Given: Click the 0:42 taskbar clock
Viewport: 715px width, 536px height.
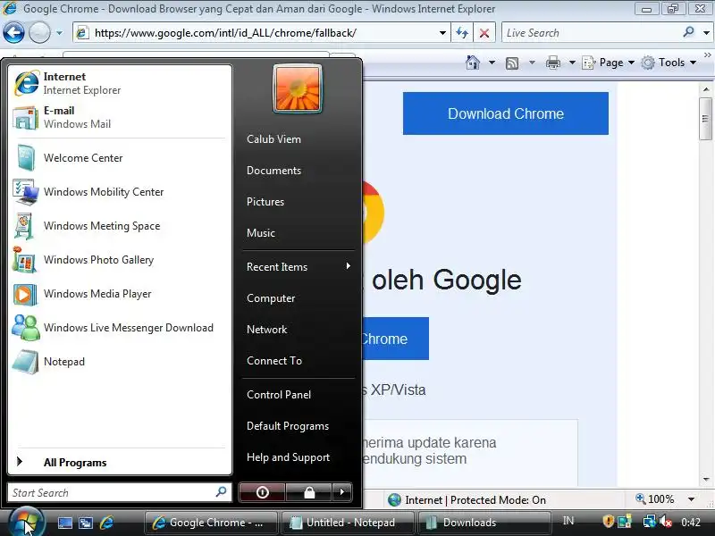Looking at the screenshot, I should tap(691, 522).
